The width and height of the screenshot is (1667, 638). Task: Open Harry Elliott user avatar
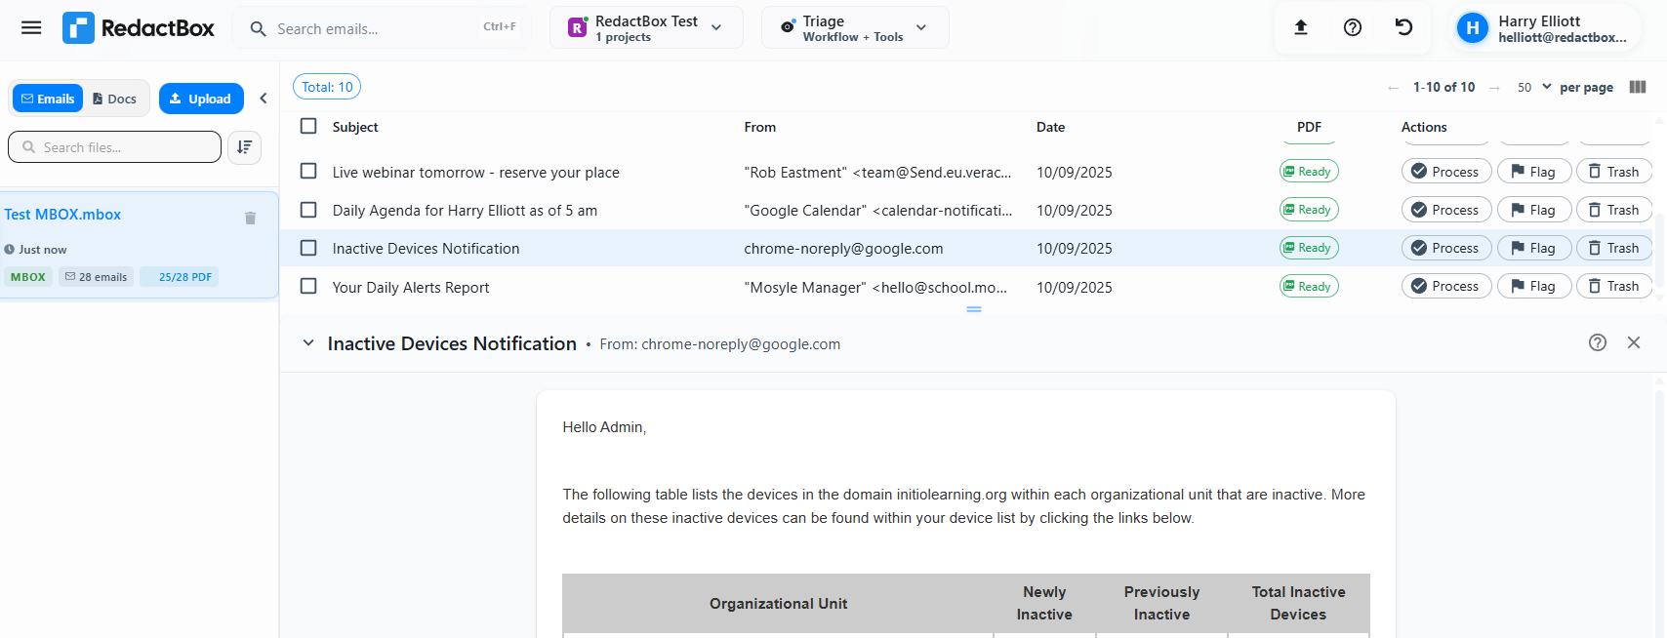point(1473,28)
